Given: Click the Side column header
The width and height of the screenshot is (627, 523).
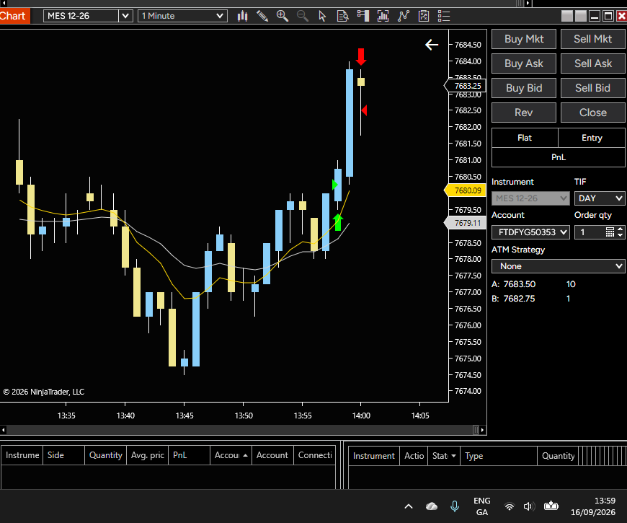Looking at the screenshot, I should click(63, 455).
